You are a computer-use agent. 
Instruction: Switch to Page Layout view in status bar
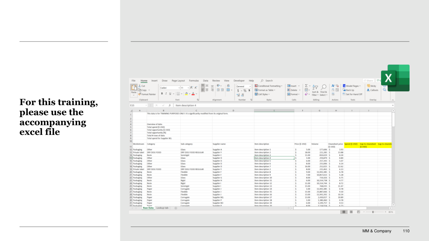click(x=351, y=212)
